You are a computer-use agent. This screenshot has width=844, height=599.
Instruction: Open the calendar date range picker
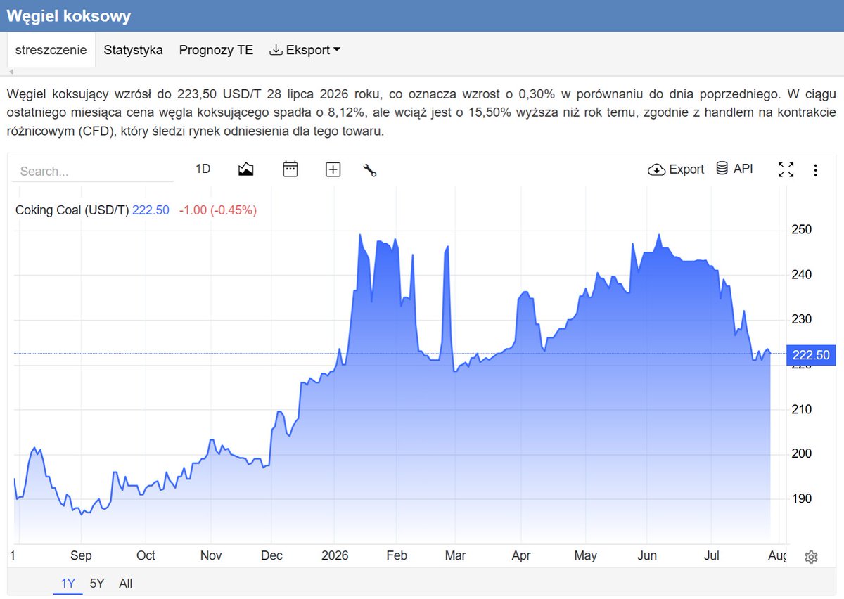tap(290, 169)
